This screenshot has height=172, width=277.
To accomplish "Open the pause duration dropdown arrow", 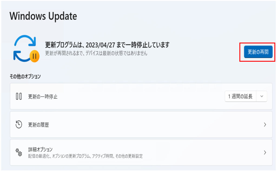I will [x=262, y=96].
